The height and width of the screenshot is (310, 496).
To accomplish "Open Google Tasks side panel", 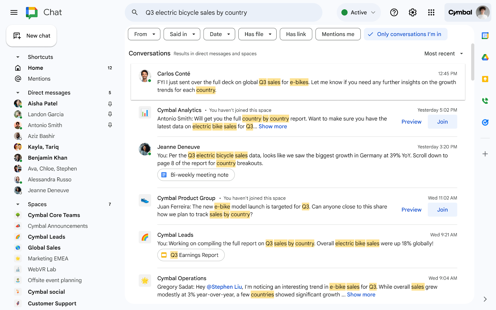I will click(x=485, y=122).
